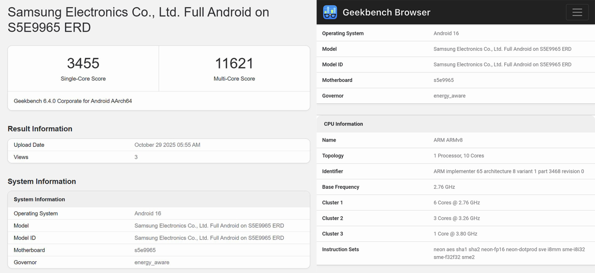Screen dimensions: 595x273
Task: Select the ARM ARMv8 name value
Action: [448, 140]
